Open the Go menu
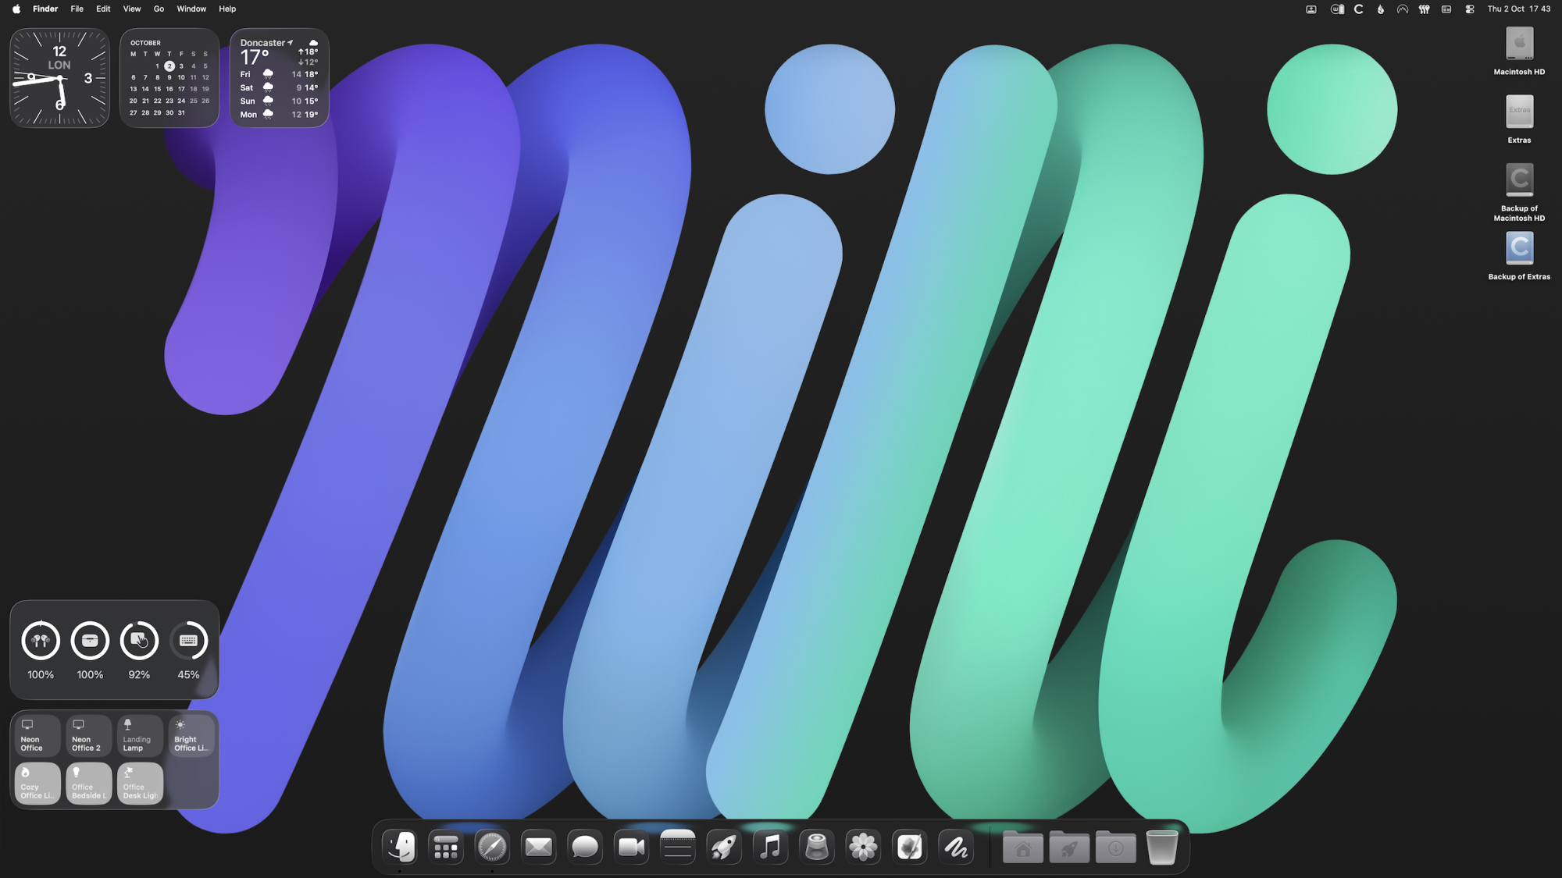This screenshot has height=878, width=1562. (x=159, y=9)
